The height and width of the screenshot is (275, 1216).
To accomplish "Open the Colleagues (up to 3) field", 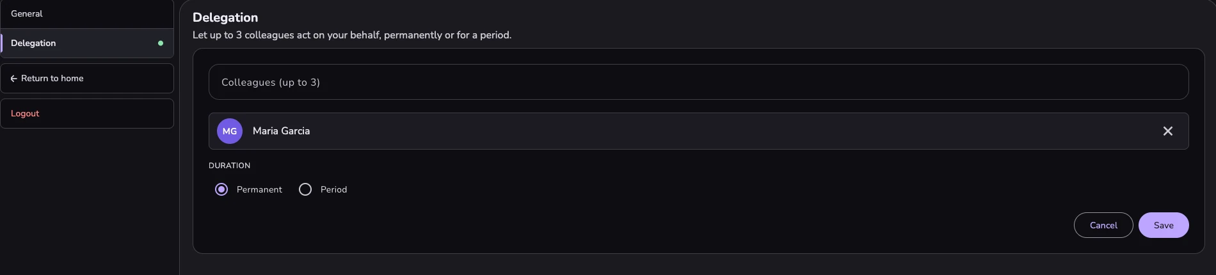I will (698, 82).
